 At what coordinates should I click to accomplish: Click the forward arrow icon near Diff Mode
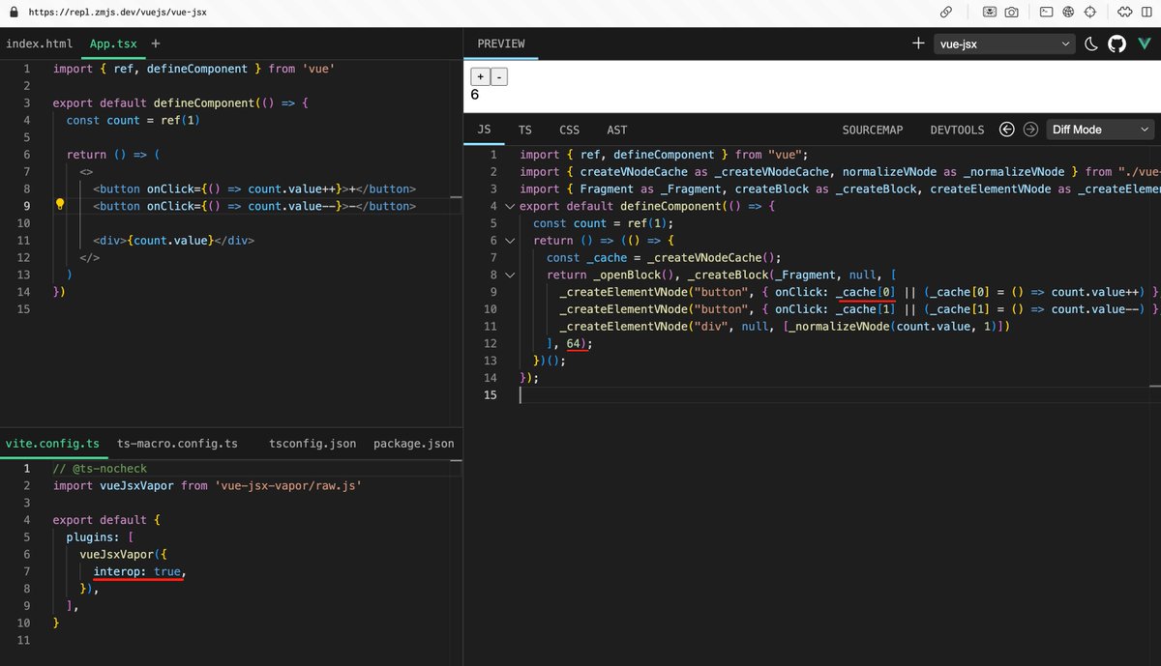coord(1030,130)
